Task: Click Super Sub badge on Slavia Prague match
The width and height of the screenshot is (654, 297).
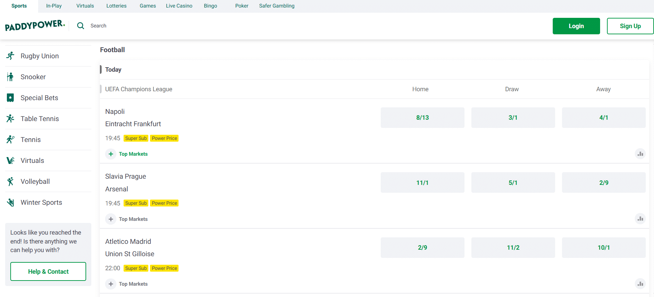Action: click(x=136, y=203)
